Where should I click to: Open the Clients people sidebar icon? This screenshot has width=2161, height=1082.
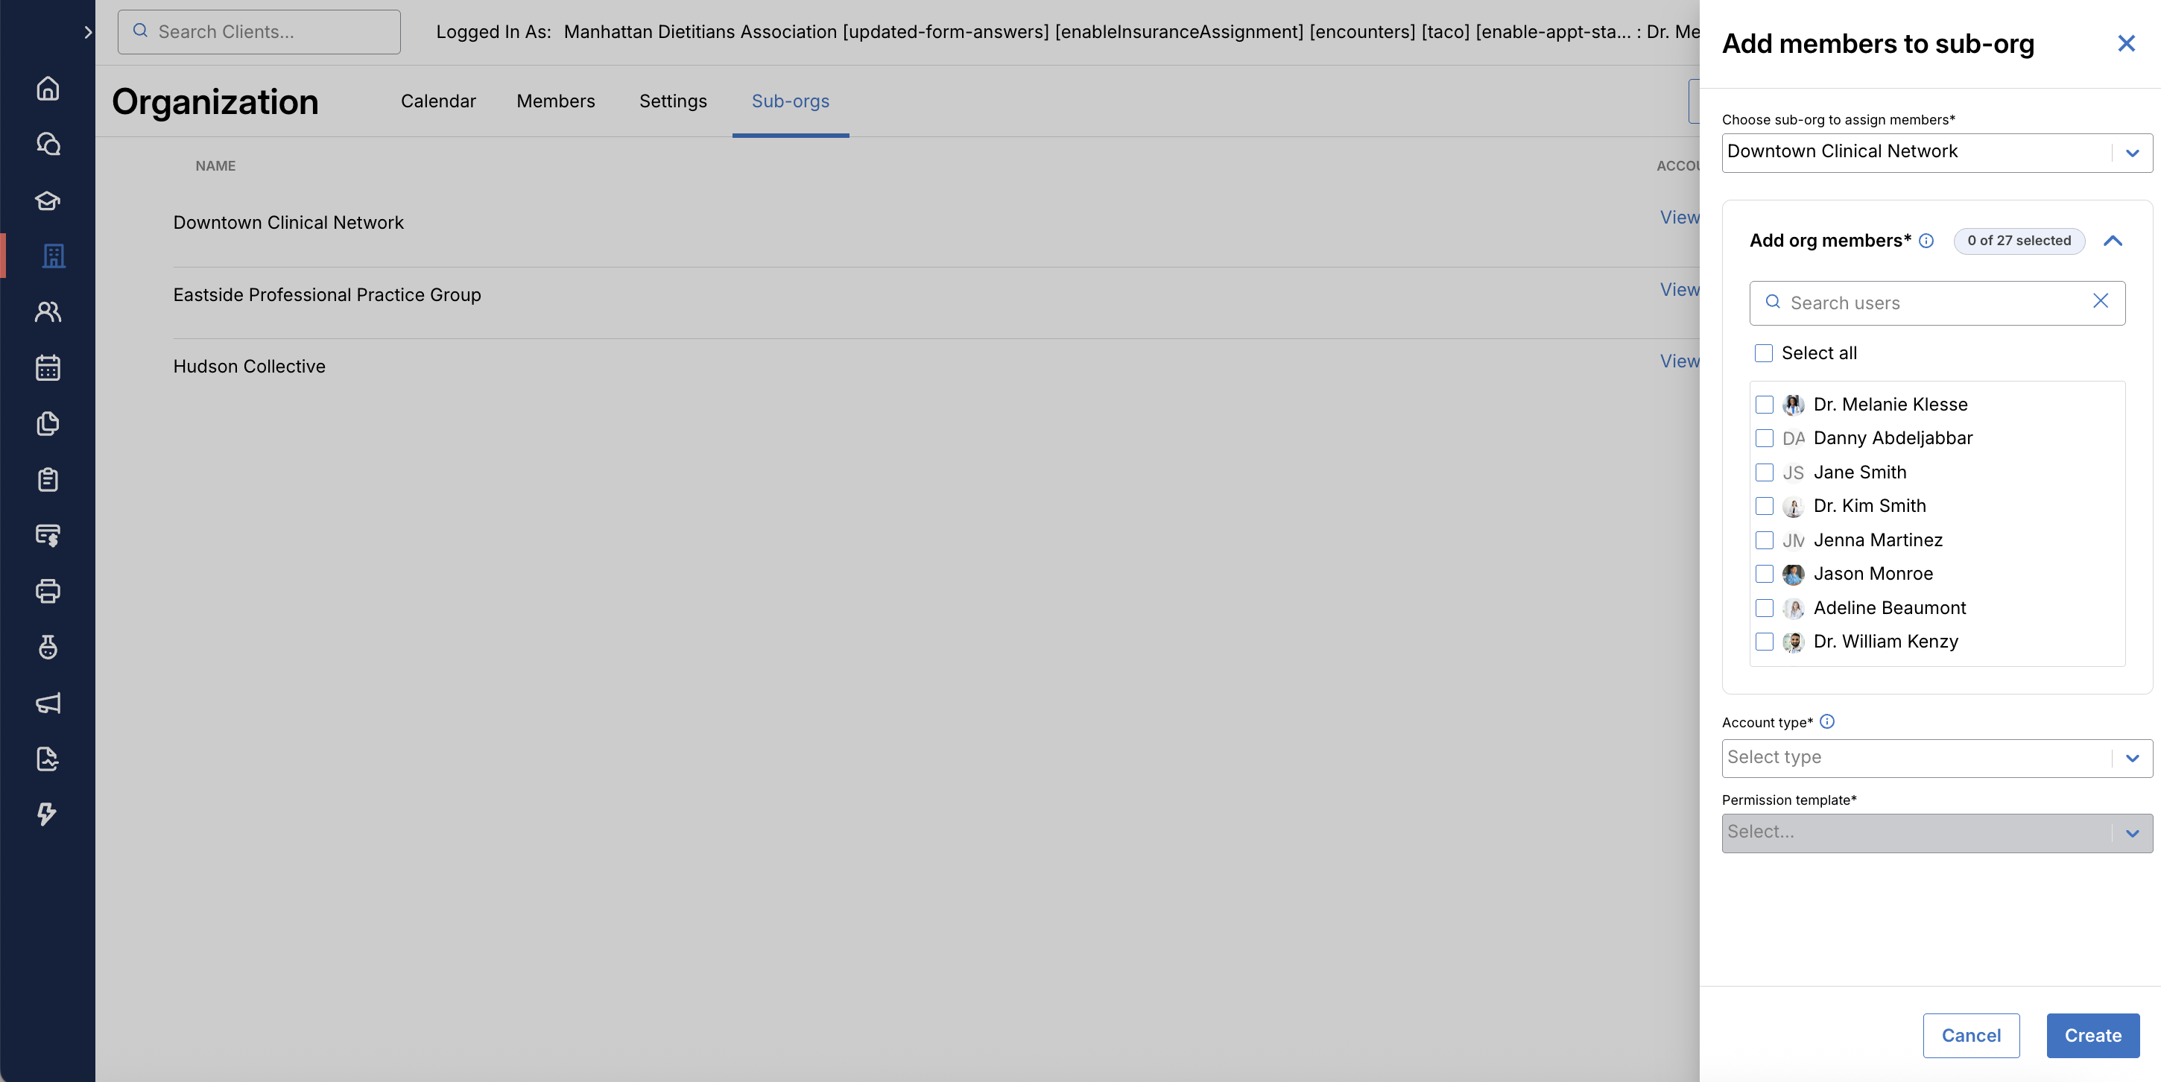(x=48, y=312)
